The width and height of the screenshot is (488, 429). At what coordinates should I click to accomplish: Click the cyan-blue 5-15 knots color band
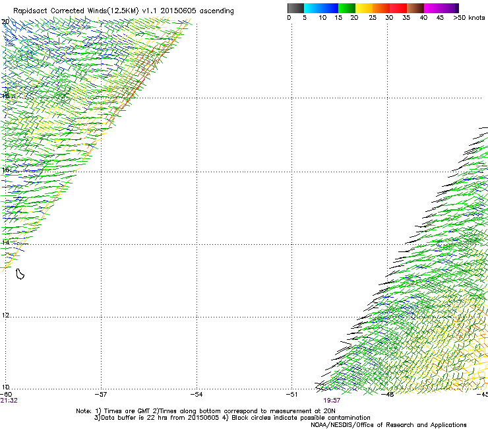pyautogui.click(x=321, y=8)
